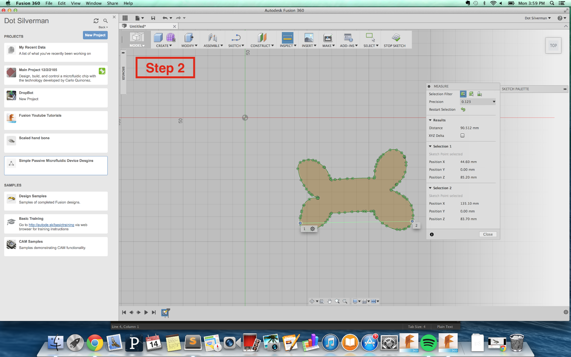Open the autode.sk/basictraining link
Viewport: 571px width, 357px height.
[51, 225]
